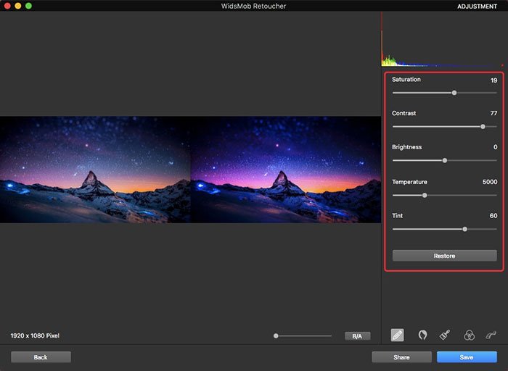Screen dimensions: 508x371
Task: Click the Temperature label
Action: [x=409, y=182]
